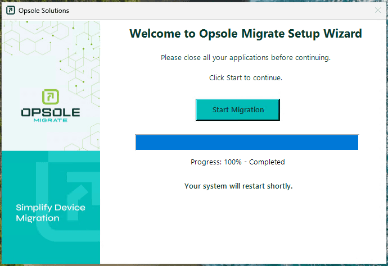This screenshot has width=388, height=266.
Task: Click the 'Opsole Solutions' window title
Action: pyautogui.click(x=44, y=11)
